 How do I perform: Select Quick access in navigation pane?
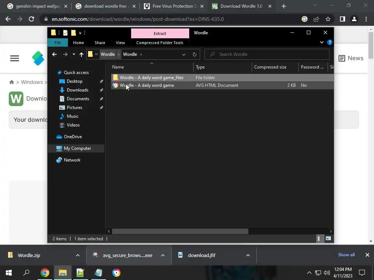pos(76,73)
